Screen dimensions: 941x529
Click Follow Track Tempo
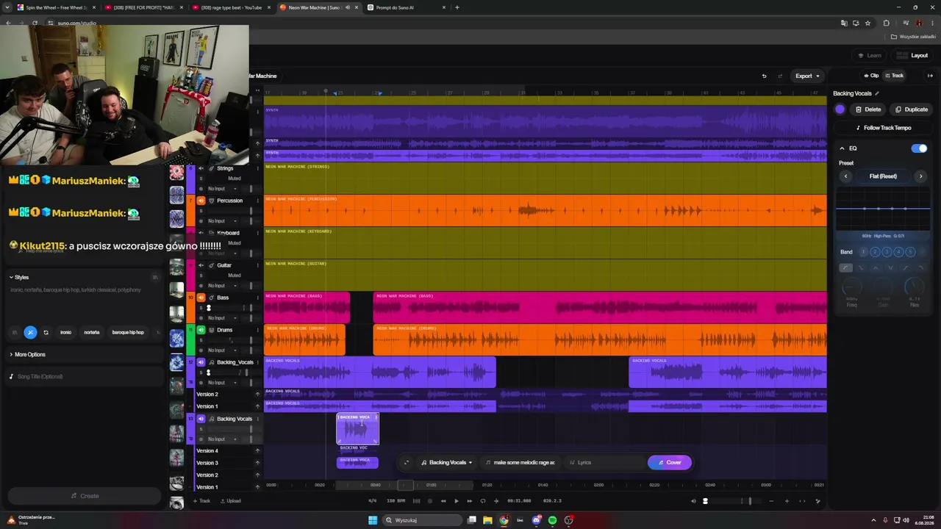883,128
